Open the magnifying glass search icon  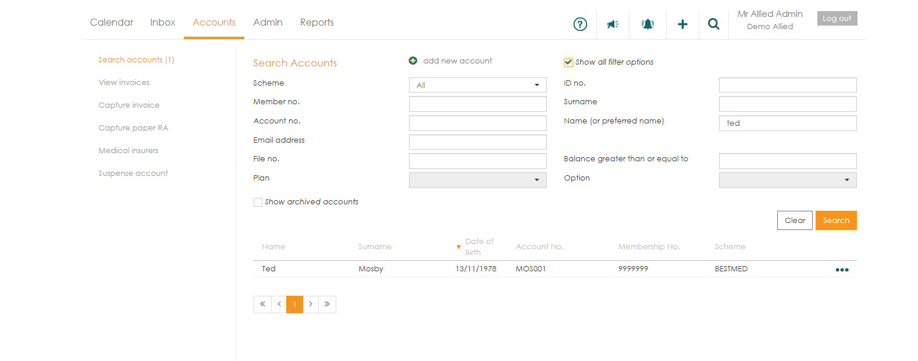tap(713, 24)
